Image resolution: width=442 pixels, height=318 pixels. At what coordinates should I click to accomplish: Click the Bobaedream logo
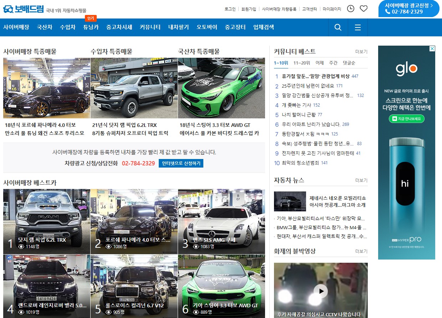[x=24, y=9]
